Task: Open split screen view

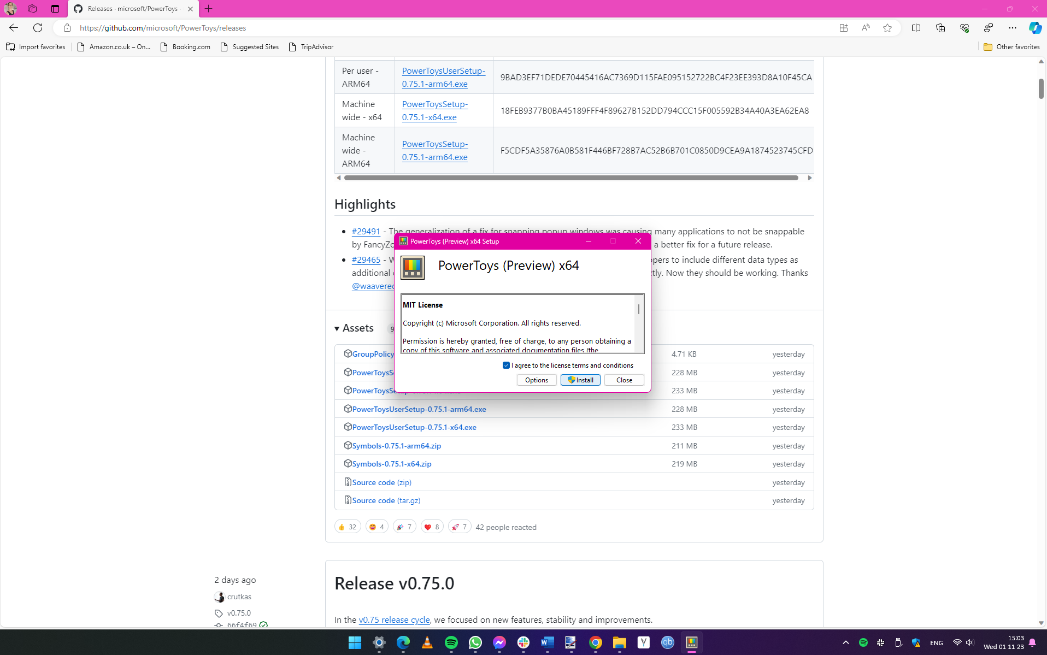Action: coord(916,28)
